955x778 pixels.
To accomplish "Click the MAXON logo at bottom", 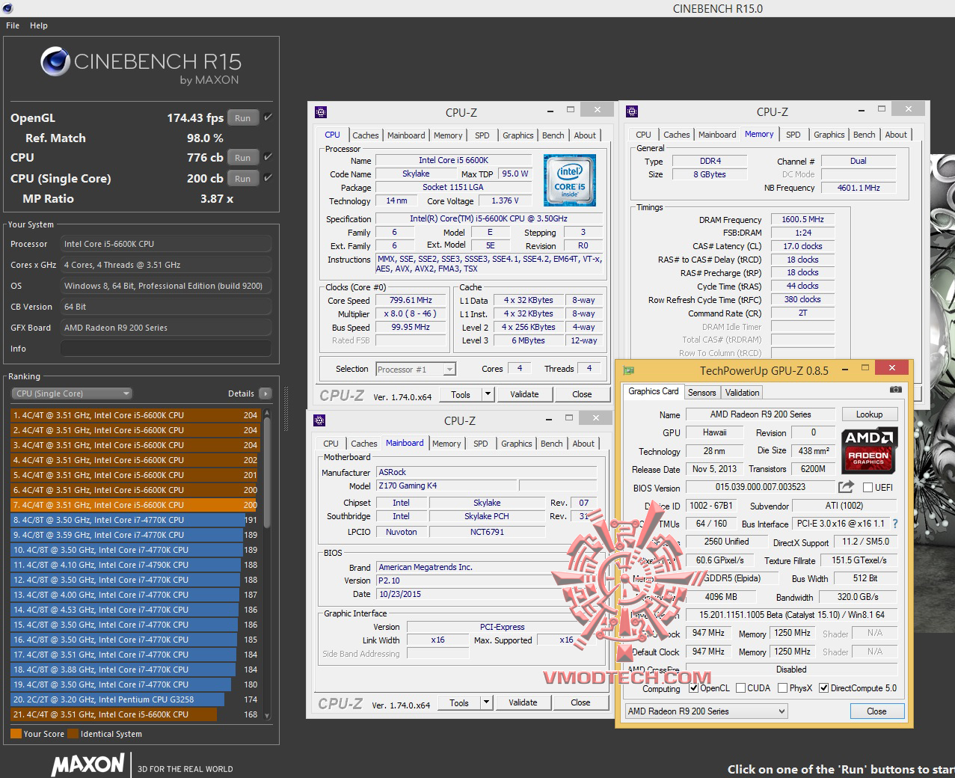I will [x=88, y=765].
